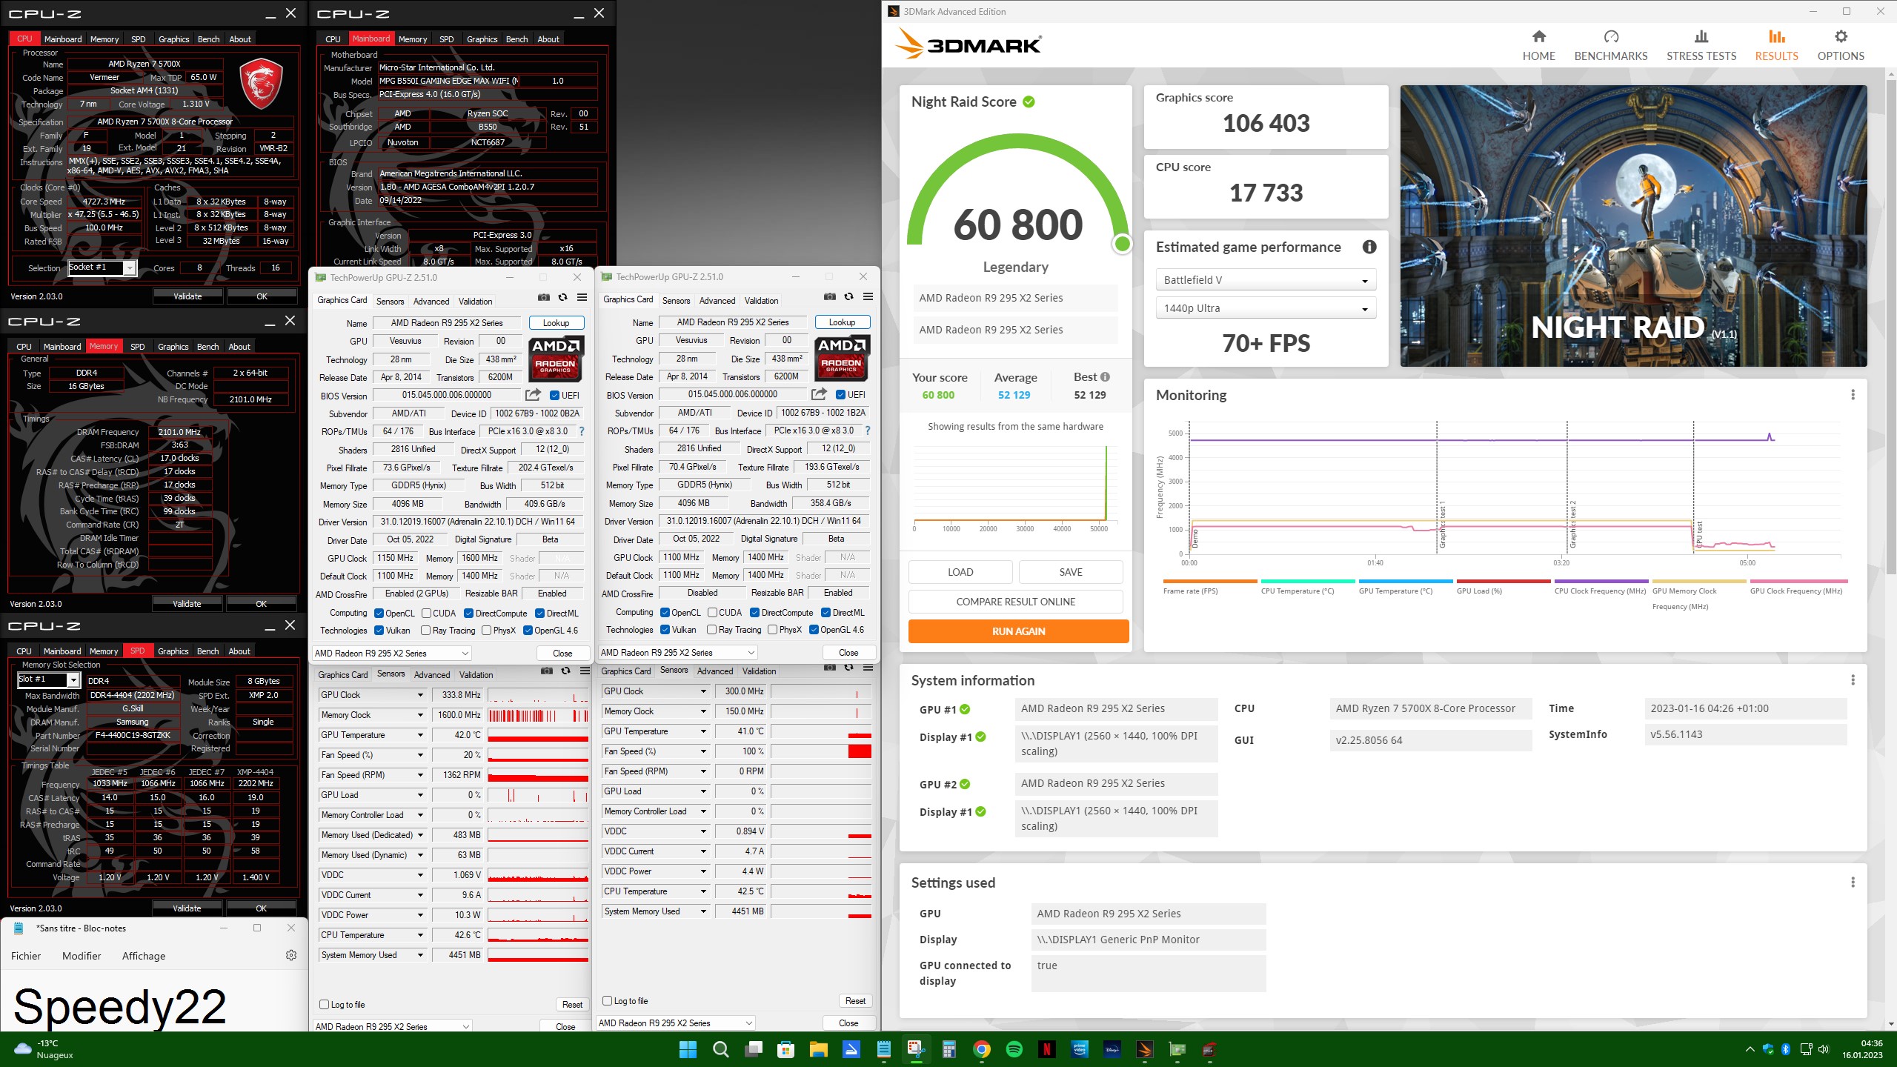
Task: Open the Benchmarks gauge icon in 3DMark
Action: pos(1611,36)
